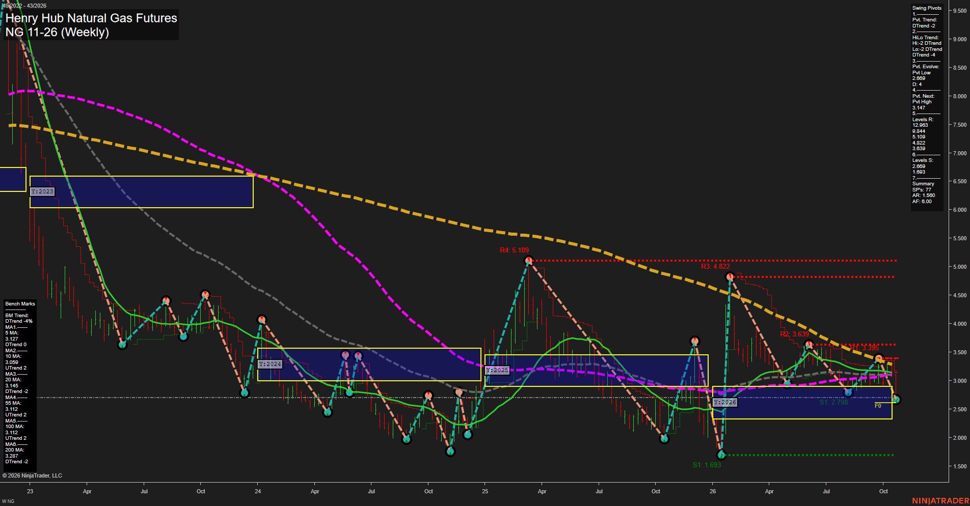Click the NG 11-26 (Weekly) contract label
The width and height of the screenshot is (970, 506).
click(x=57, y=32)
